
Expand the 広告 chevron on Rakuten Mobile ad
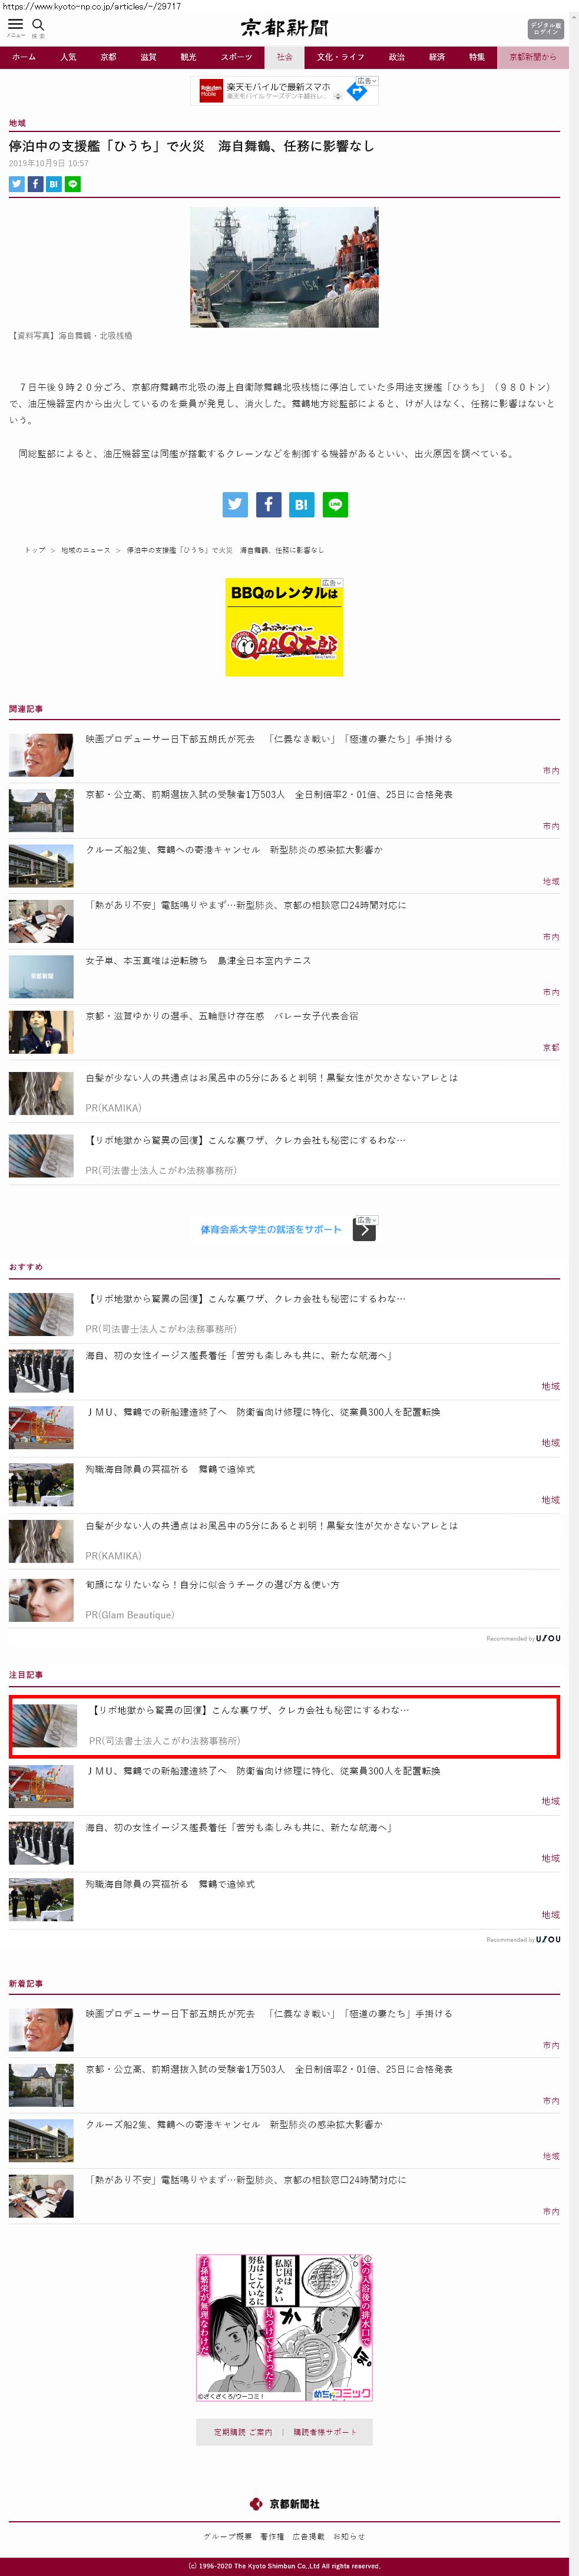tap(367, 81)
